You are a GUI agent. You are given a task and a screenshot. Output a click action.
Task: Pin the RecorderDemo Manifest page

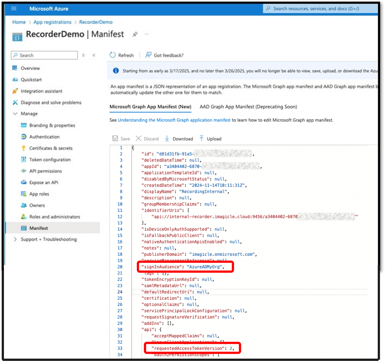click(x=135, y=34)
